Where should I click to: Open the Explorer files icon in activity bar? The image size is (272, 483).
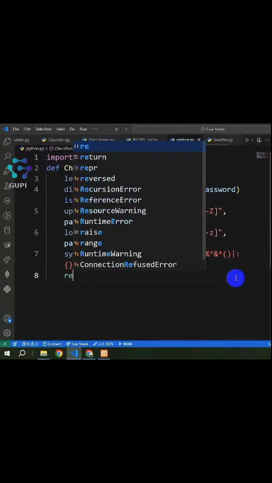click(x=7, y=141)
